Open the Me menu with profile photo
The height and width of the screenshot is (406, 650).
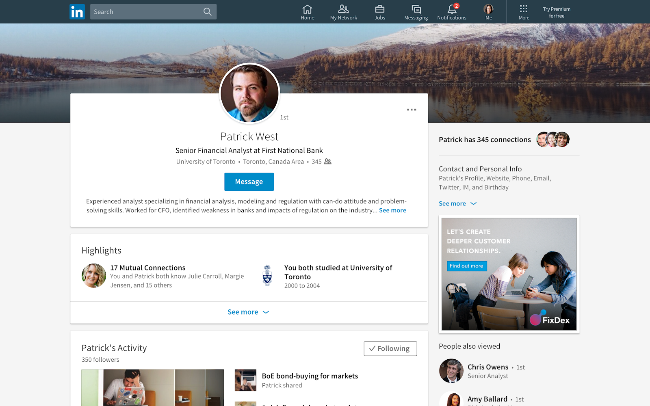click(x=488, y=9)
